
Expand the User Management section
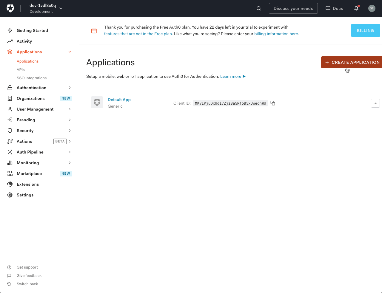point(70,109)
